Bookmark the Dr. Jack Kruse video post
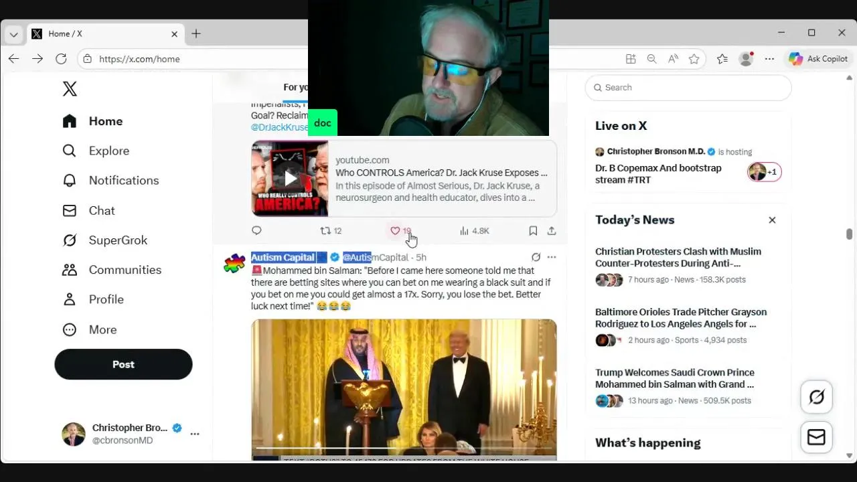 [x=533, y=230]
